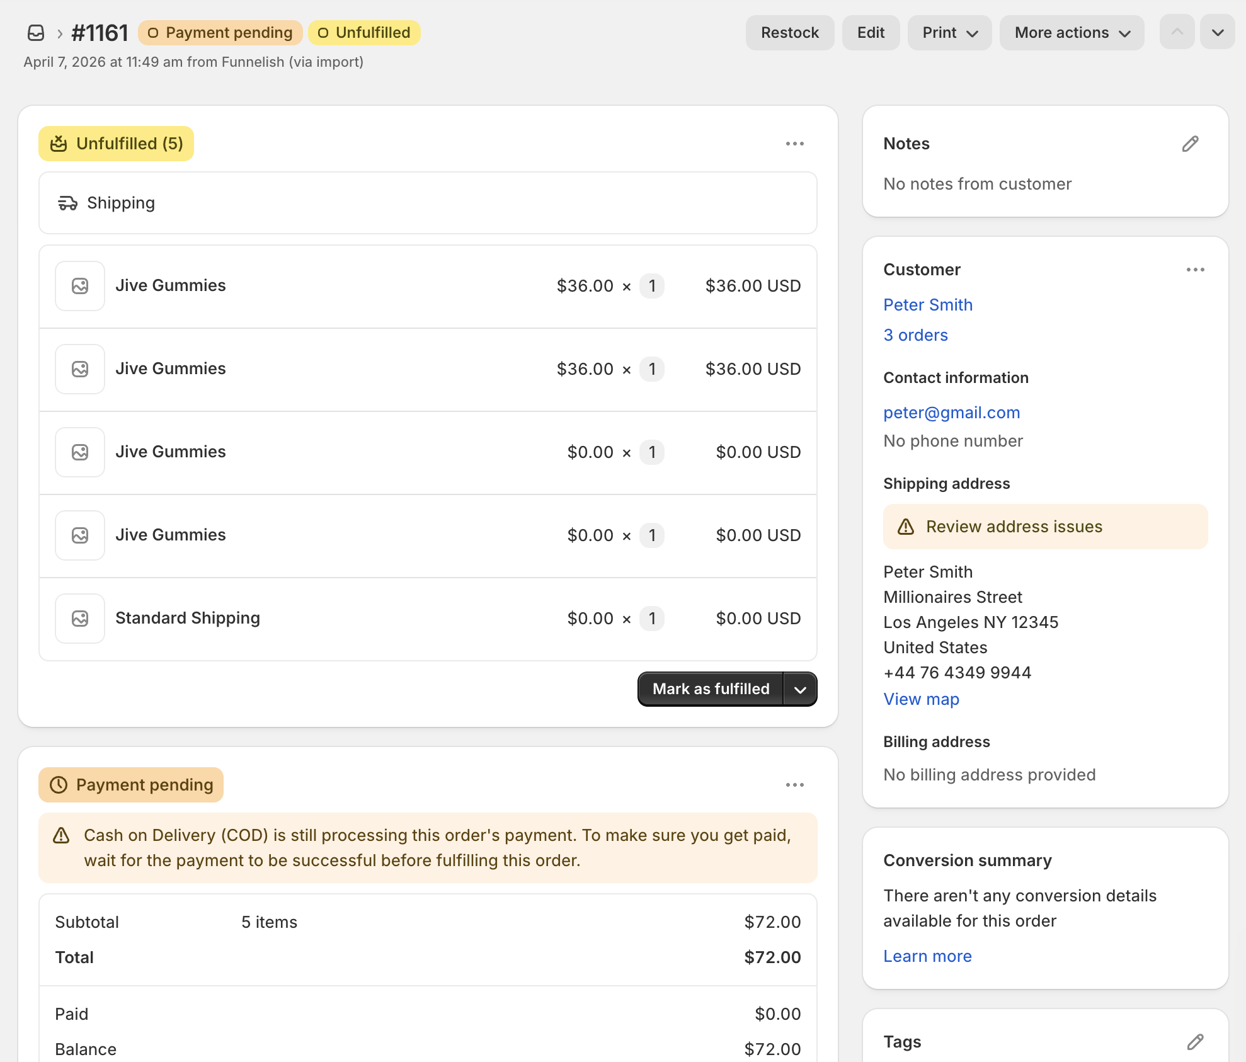Go to next order with down chevron
This screenshot has height=1062, width=1246.
click(x=1218, y=33)
